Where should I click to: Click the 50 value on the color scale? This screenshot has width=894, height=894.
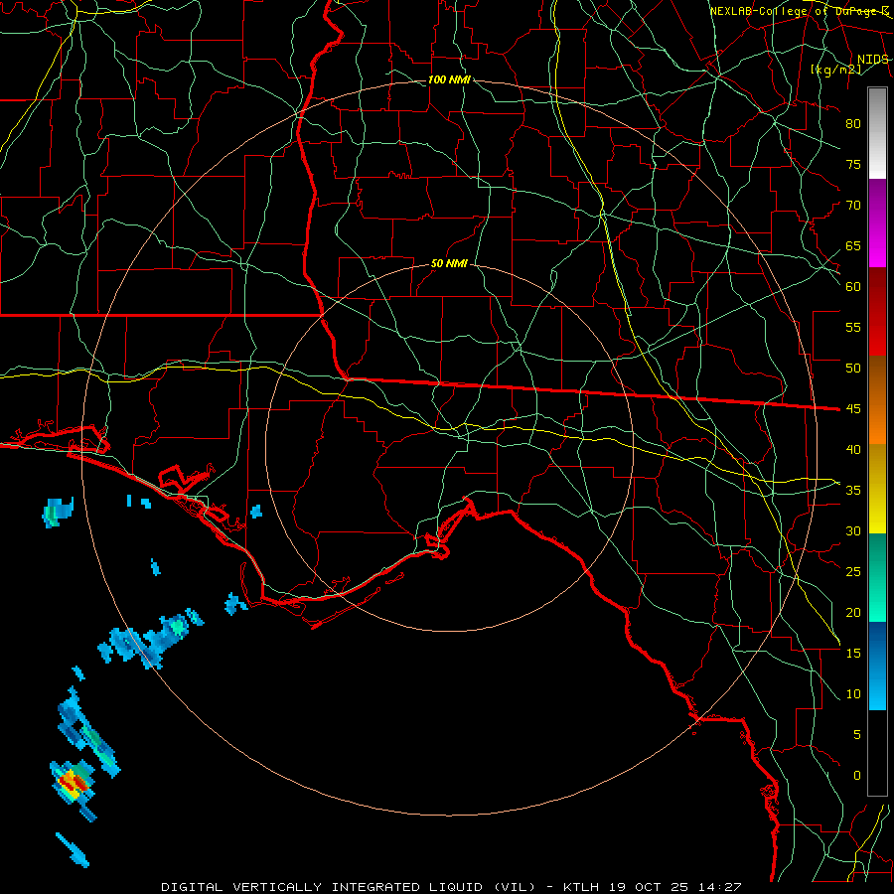click(853, 368)
